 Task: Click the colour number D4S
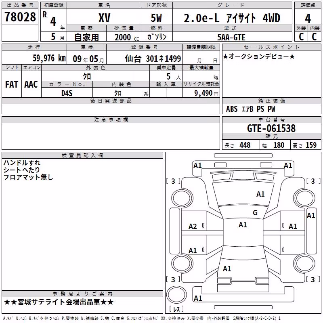[67, 93]
